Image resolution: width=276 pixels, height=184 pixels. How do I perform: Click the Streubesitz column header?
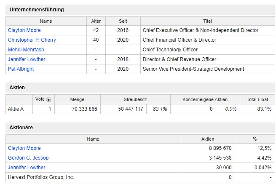point(135,99)
